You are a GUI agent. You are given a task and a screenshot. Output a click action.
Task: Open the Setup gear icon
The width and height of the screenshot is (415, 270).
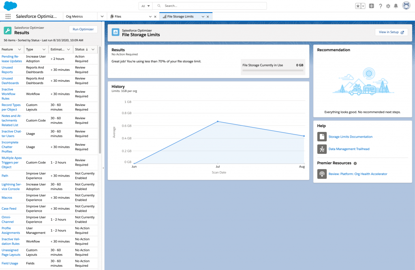tap(388, 6)
